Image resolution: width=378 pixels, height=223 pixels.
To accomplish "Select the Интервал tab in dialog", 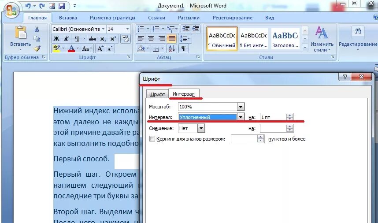I will [x=184, y=94].
